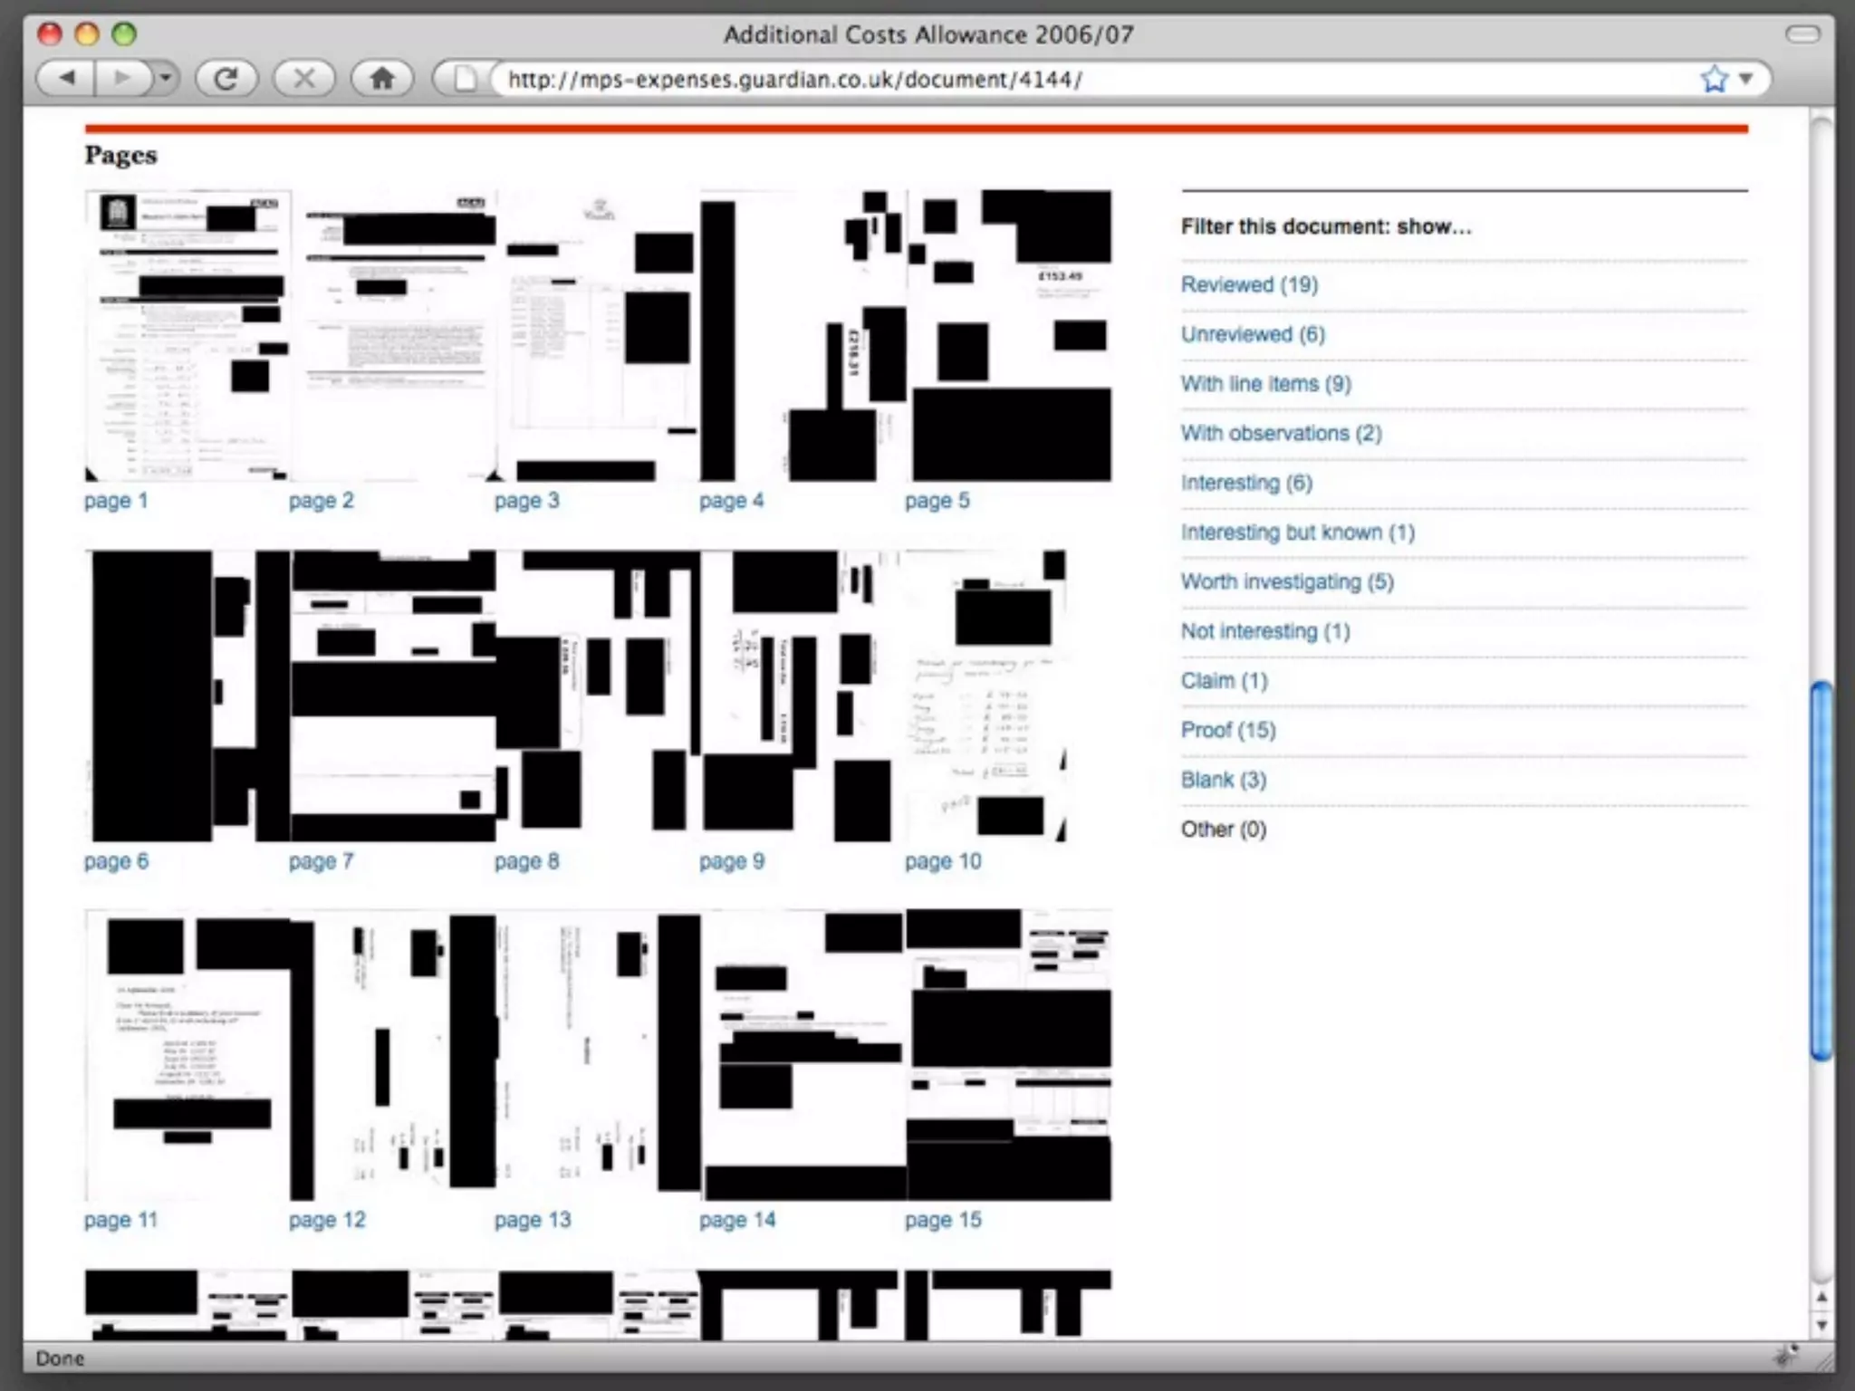This screenshot has width=1855, height=1391.
Task: Filter by Worth investigating (5)
Action: (1287, 581)
